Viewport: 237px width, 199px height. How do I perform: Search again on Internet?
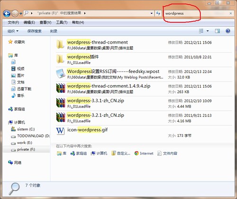click(x=144, y=153)
